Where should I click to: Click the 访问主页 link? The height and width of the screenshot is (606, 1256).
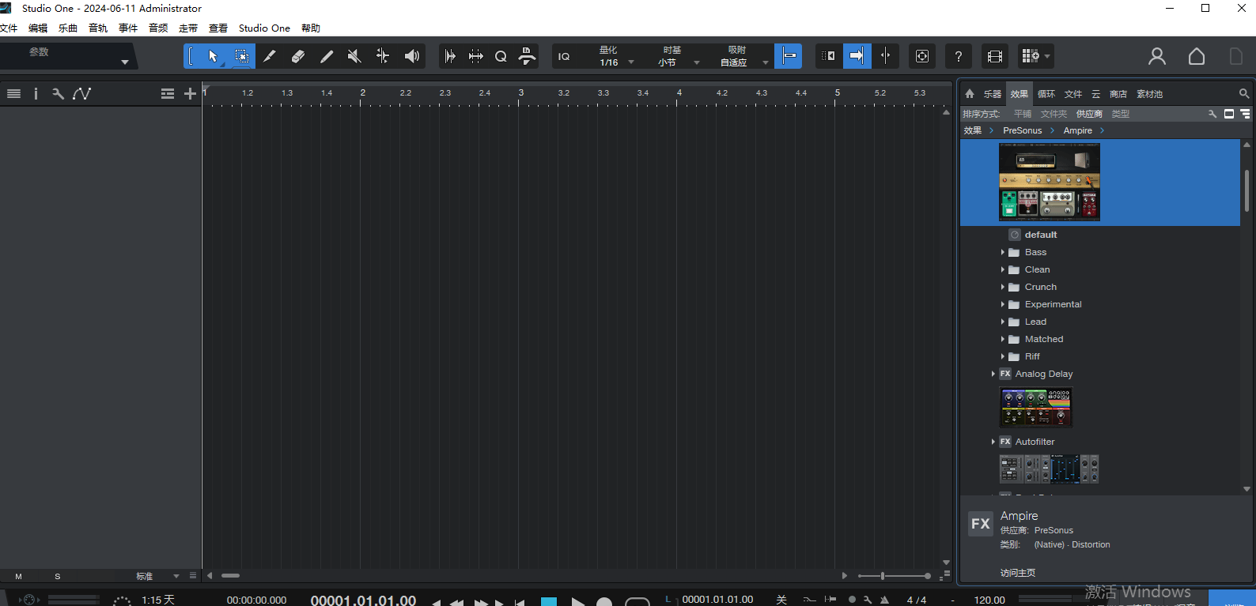click(x=1018, y=573)
